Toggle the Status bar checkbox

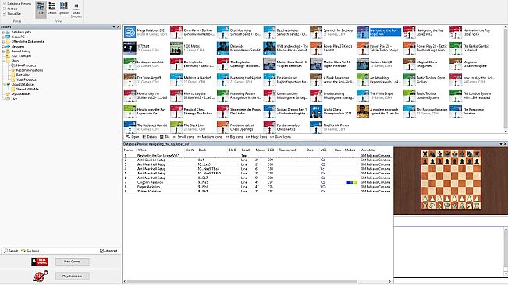point(5,13)
